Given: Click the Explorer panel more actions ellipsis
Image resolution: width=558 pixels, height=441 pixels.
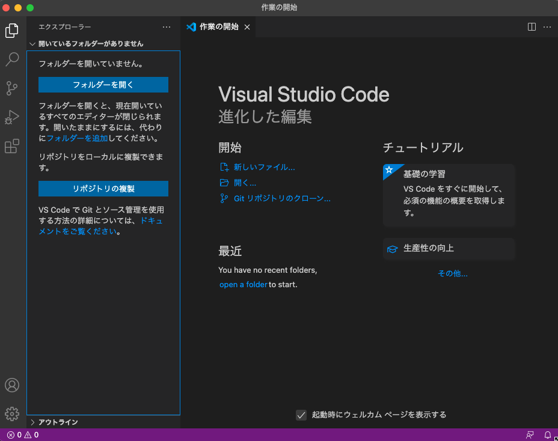Looking at the screenshot, I should tap(166, 27).
